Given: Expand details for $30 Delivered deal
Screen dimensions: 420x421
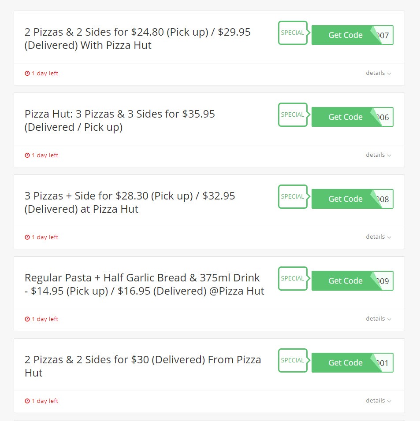Looking at the screenshot, I should click(x=378, y=401).
